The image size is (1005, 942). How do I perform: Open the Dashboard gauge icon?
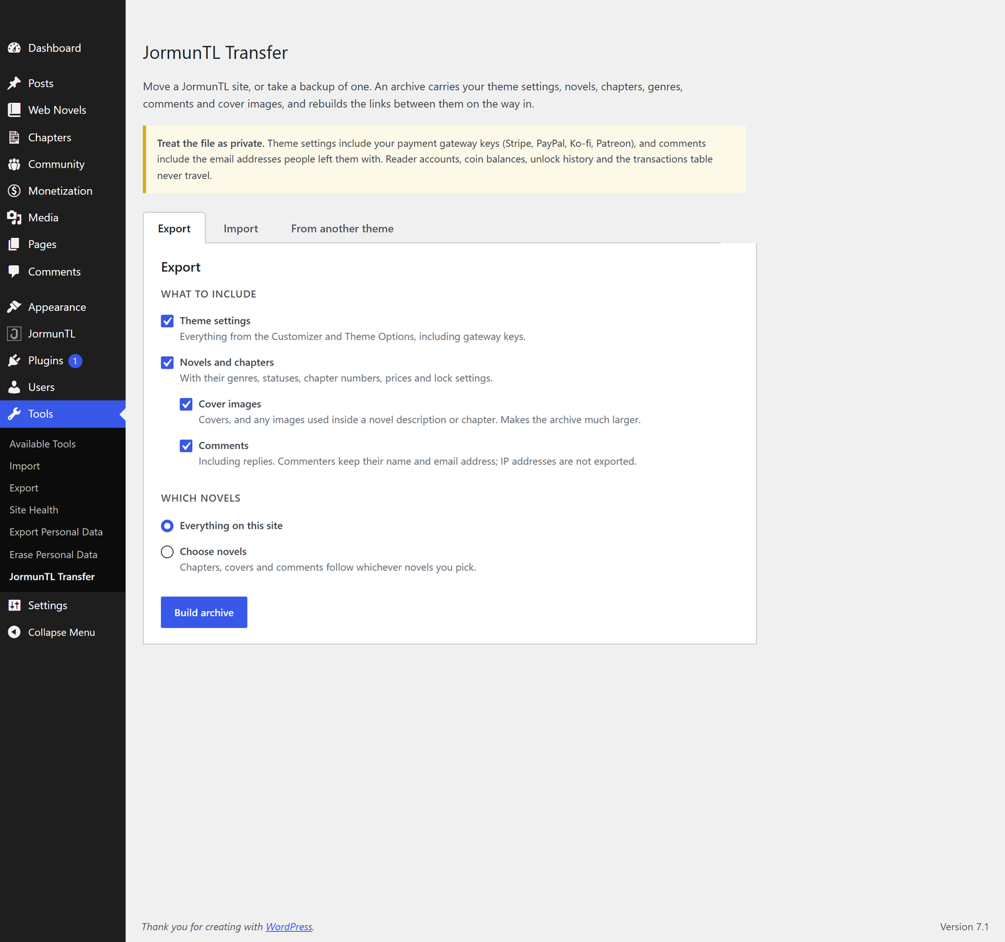point(14,48)
